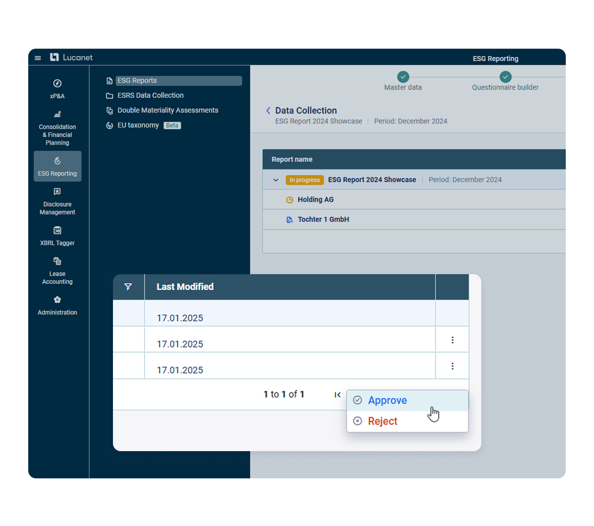Launch the XBRL Tagger module

pos(57,236)
